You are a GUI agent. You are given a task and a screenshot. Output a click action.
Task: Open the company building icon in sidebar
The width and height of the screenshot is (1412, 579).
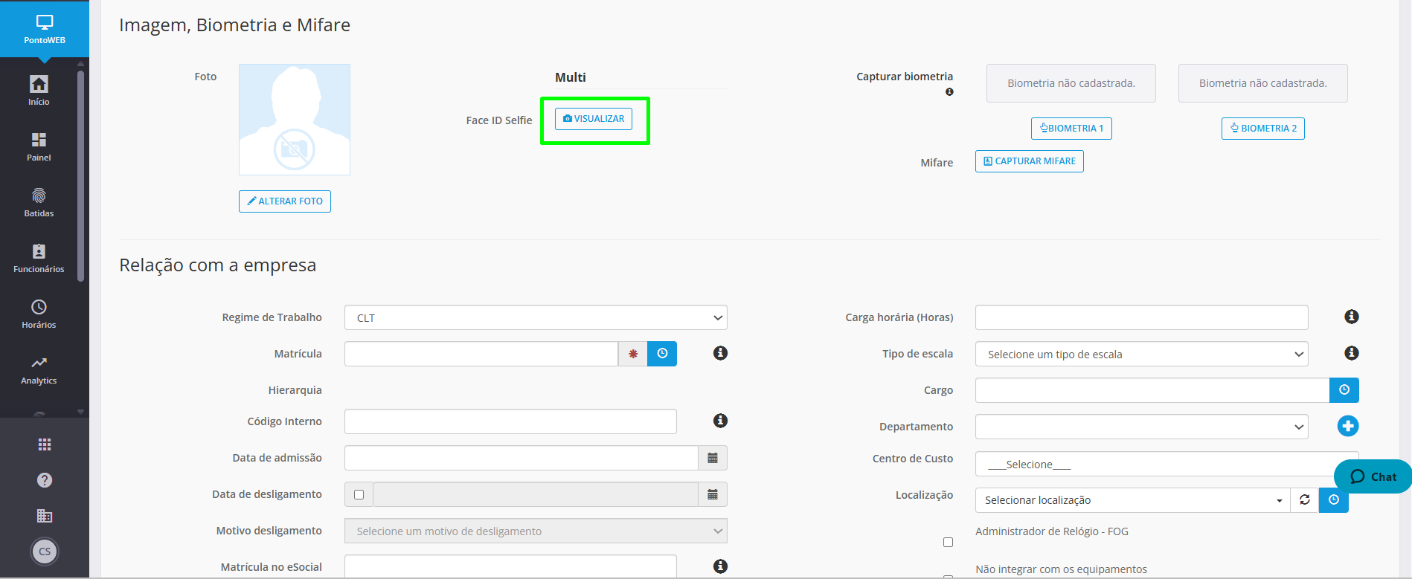pyautogui.click(x=45, y=516)
